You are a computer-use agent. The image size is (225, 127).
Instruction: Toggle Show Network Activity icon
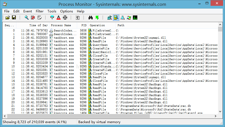click(122, 18)
